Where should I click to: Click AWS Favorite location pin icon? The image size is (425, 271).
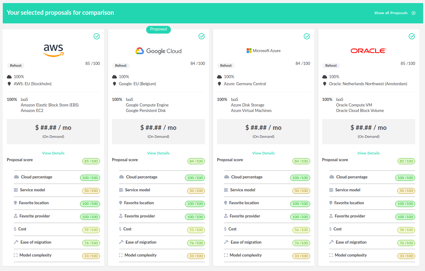click(15, 203)
